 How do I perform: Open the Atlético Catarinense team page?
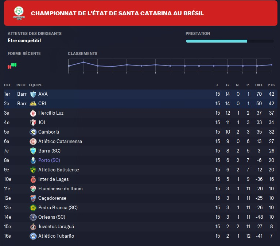[60, 142]
